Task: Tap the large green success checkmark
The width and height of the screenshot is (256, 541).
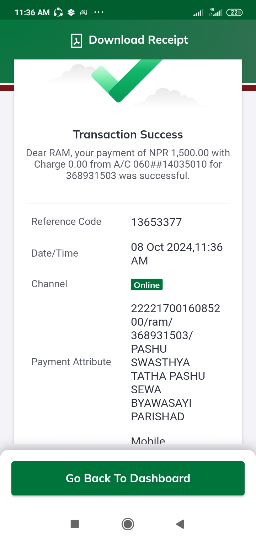Action: pos(127,81)
